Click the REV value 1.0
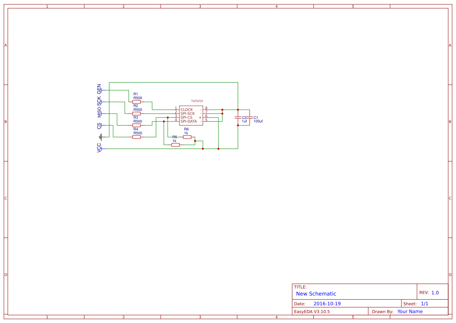The height and width of the screenshot is (323, 456). point(435,293)
